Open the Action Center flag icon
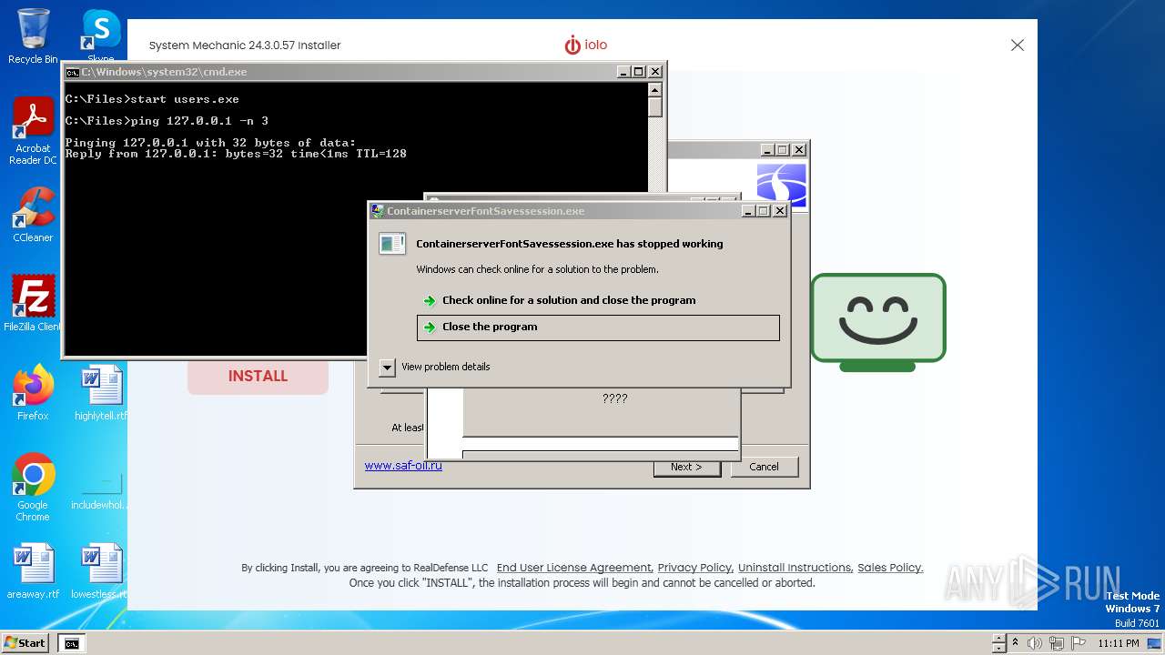 pos(1077,643)
